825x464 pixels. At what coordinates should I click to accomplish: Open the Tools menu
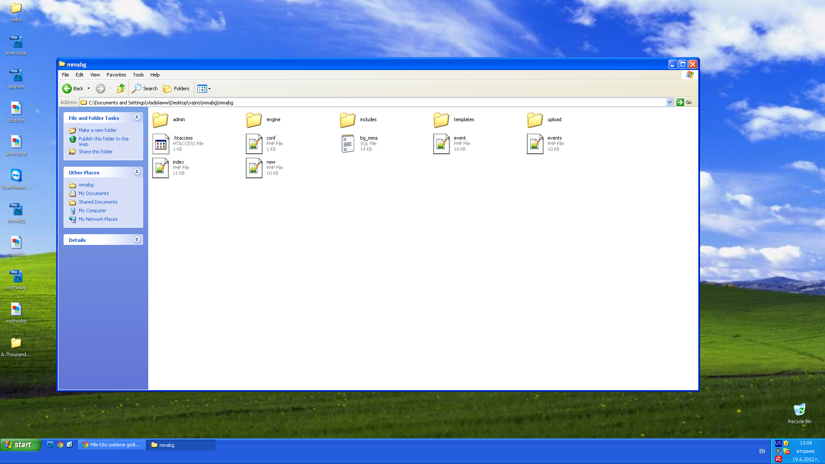[x=138, y=75]
